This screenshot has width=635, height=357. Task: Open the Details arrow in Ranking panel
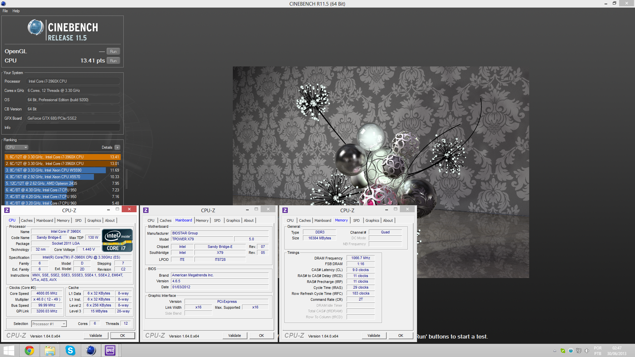pos(117,147)
